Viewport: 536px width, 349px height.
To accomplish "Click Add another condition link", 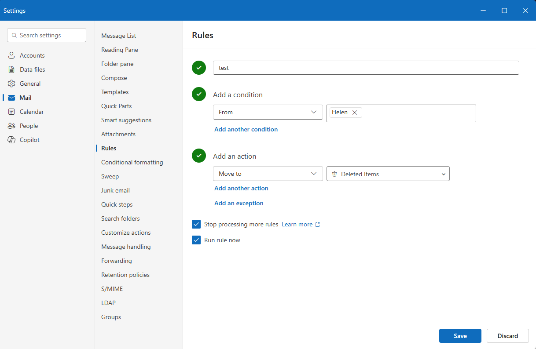I will [246, 129].
